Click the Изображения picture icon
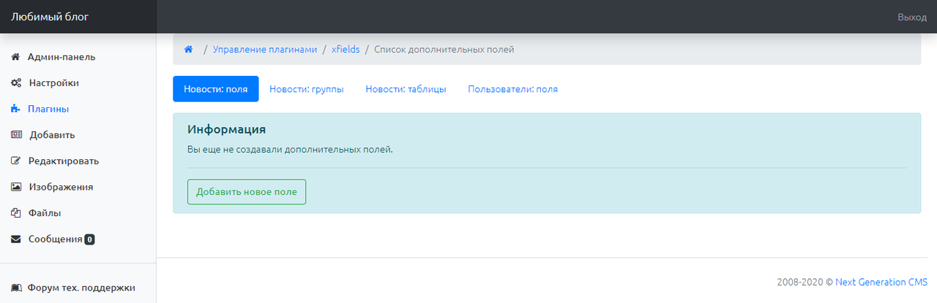The height and width of the screenshot is (303, 937). tap(16, 187)
